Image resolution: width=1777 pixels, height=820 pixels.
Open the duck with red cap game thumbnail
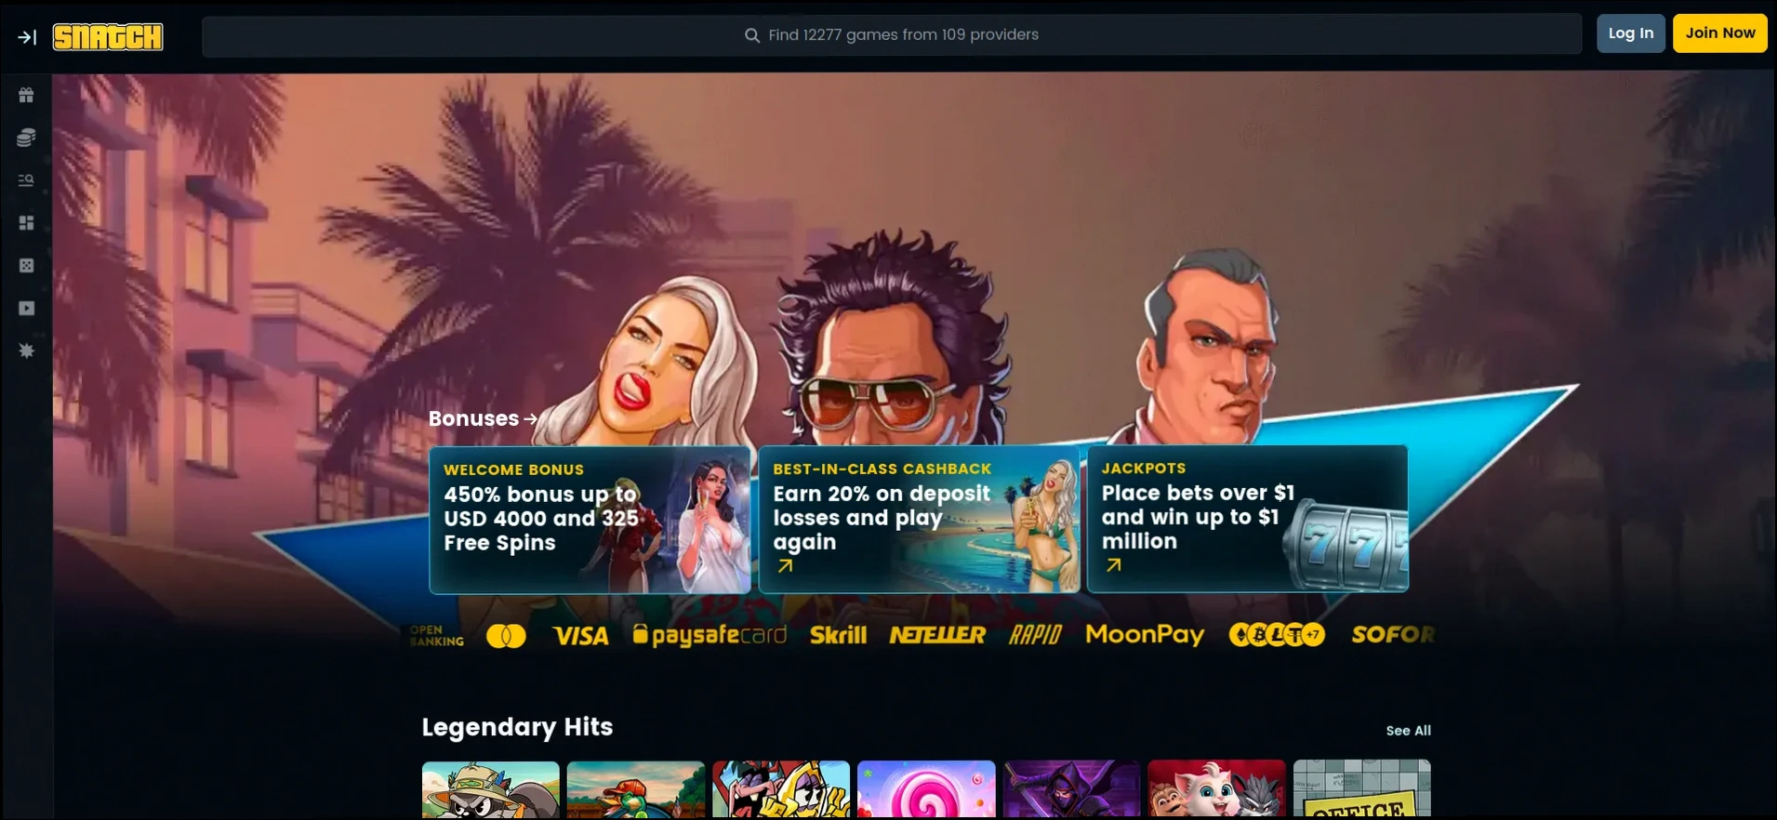click(x=636, y=790)
